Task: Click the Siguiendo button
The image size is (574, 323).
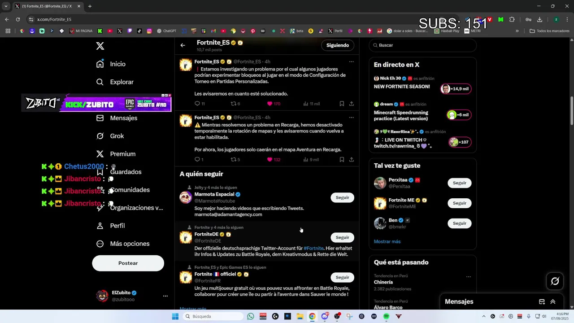Action: 338,45
